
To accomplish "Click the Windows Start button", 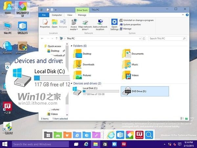I will point(5,144).
